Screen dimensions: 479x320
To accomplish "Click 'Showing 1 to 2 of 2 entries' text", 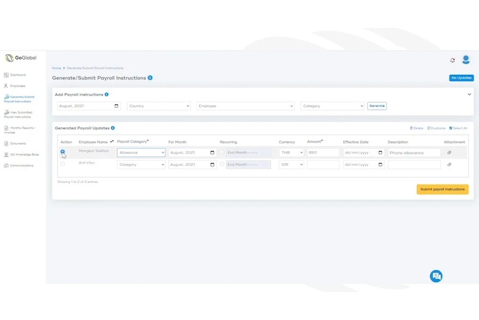I will (77, 182).
